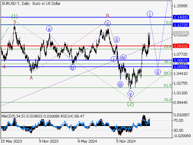The image size is (193, 145).
Task: Click the circled iii wave marker
Action: (120, 84)
